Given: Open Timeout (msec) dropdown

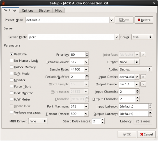Looking at the screenshot, I should click(x=86, y=114).
